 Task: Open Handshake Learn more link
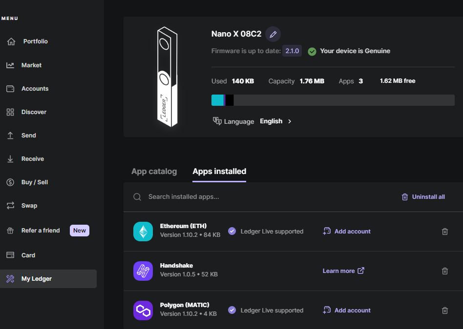point(343,271)
